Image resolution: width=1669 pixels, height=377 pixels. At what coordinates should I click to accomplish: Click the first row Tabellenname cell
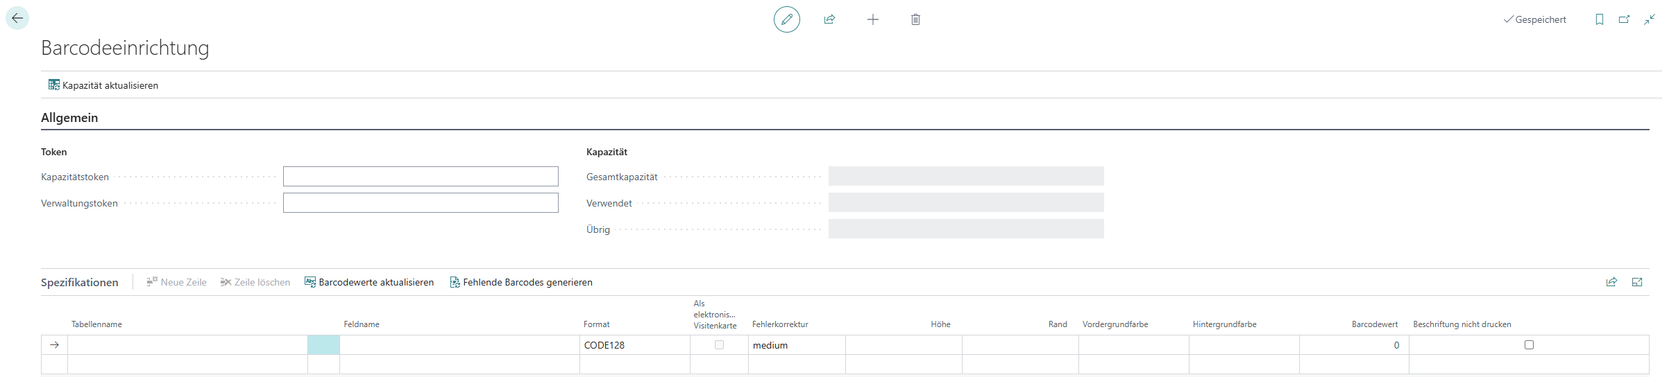tap(187, 345)
